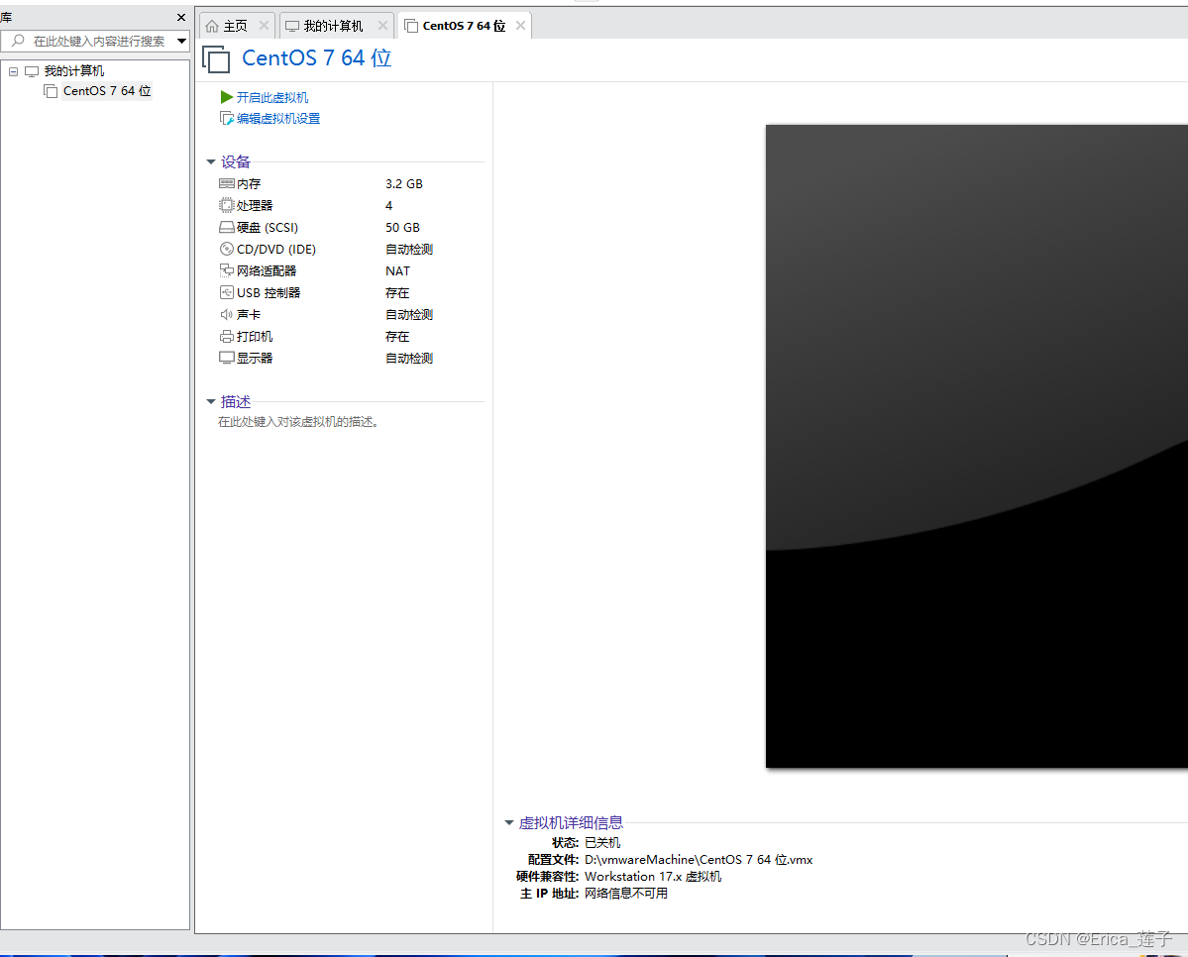This screenshot has width=1188, height=957.
Task: Click the 3.2 GB memory value
Action: (404, 183)
